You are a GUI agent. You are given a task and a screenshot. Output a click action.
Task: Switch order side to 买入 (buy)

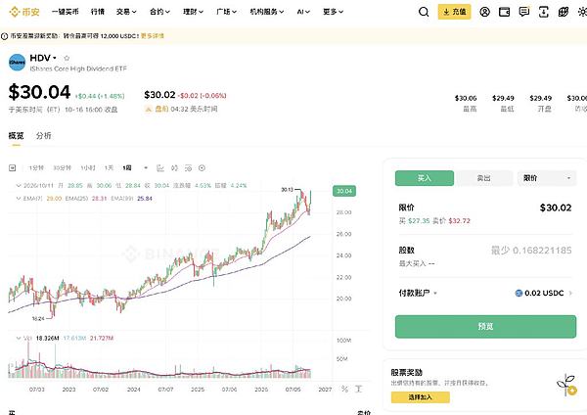pyautogui.click(x=425, y=178)
